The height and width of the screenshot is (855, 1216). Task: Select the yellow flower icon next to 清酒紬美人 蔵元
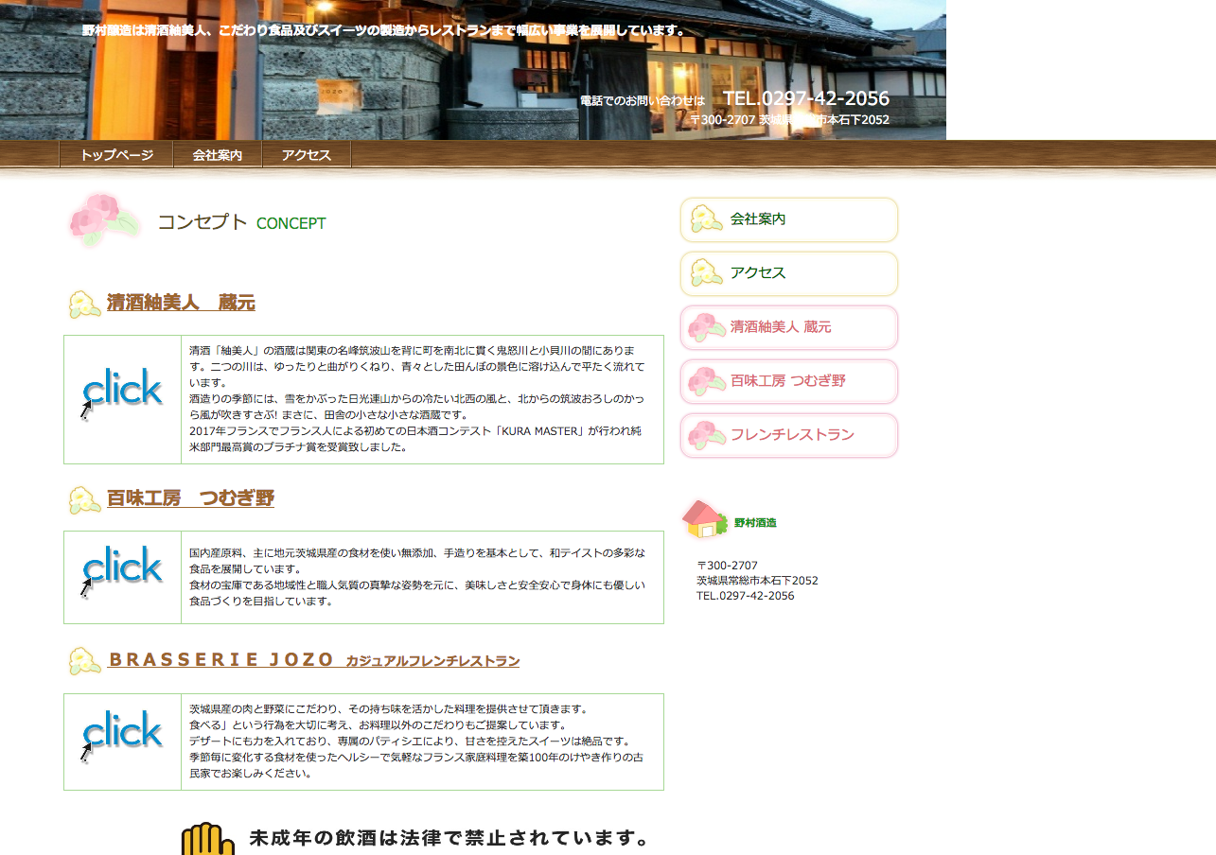click(83, 303)
